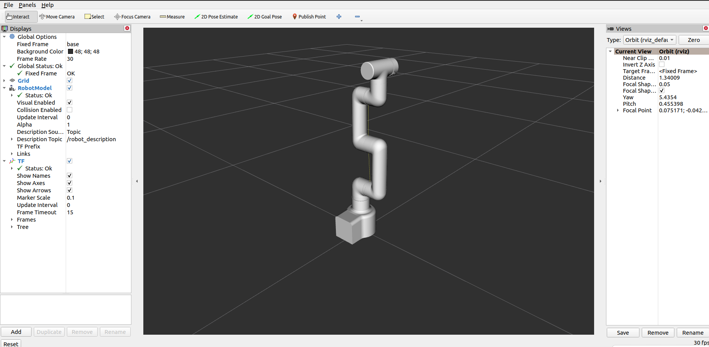Select the Publish Point tool
Screen dimensions: 709x347
point(309,17)
